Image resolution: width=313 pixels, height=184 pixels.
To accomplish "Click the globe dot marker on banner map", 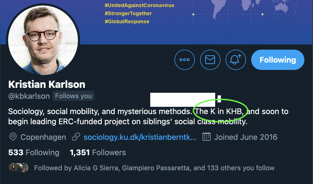I will [193, 14].
